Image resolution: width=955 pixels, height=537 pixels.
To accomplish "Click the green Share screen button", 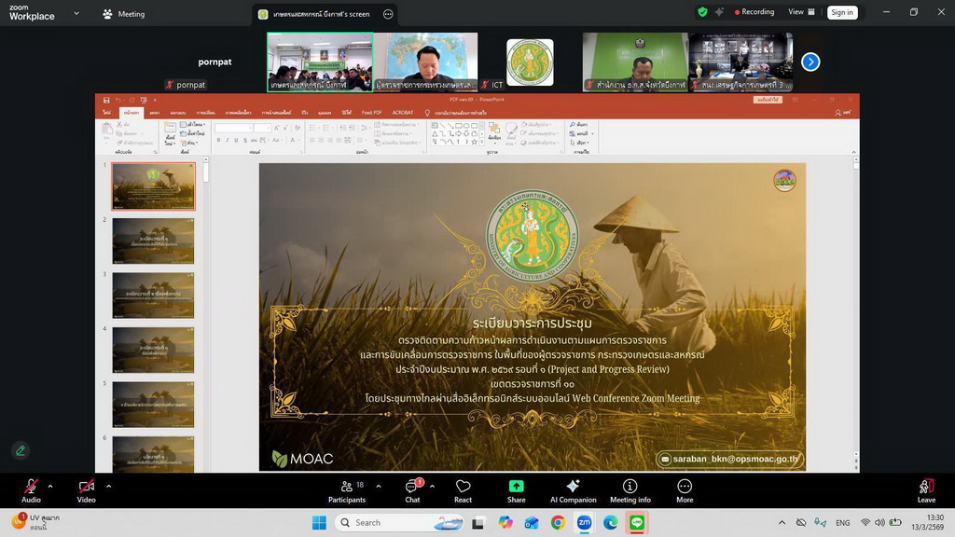I will pos(516,489).
